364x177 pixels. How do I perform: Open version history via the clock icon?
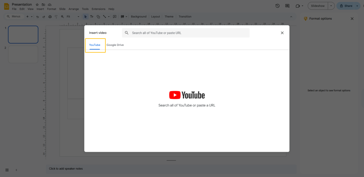click(x=277, y=5)
